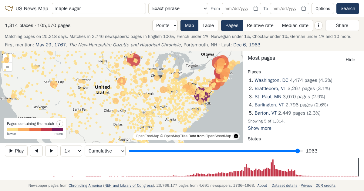364x191 pixels.
Task: Open Brattleboro, VT in the places list
Action: click(x=270, y=89)
